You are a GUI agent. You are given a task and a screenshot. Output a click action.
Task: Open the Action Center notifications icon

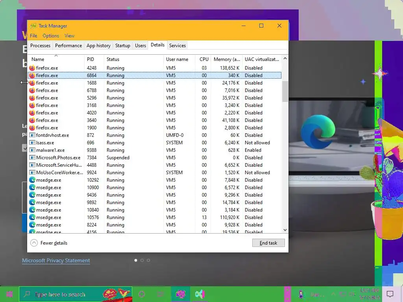[390, 294]
